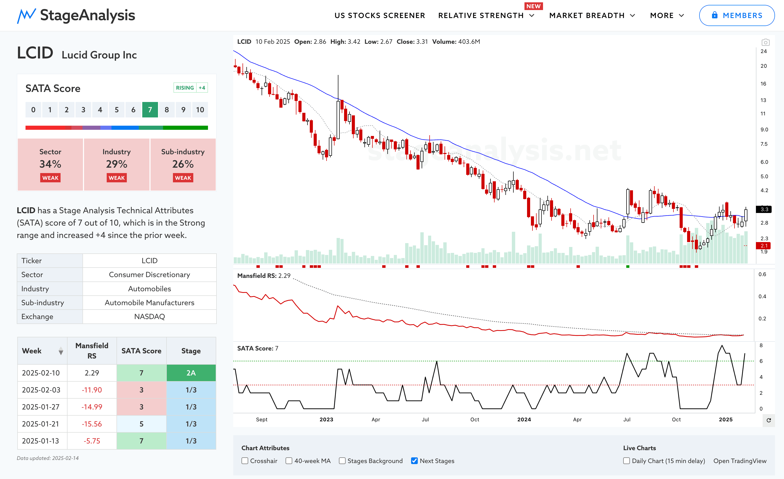Click the 2A stage cell

point(191,373)
